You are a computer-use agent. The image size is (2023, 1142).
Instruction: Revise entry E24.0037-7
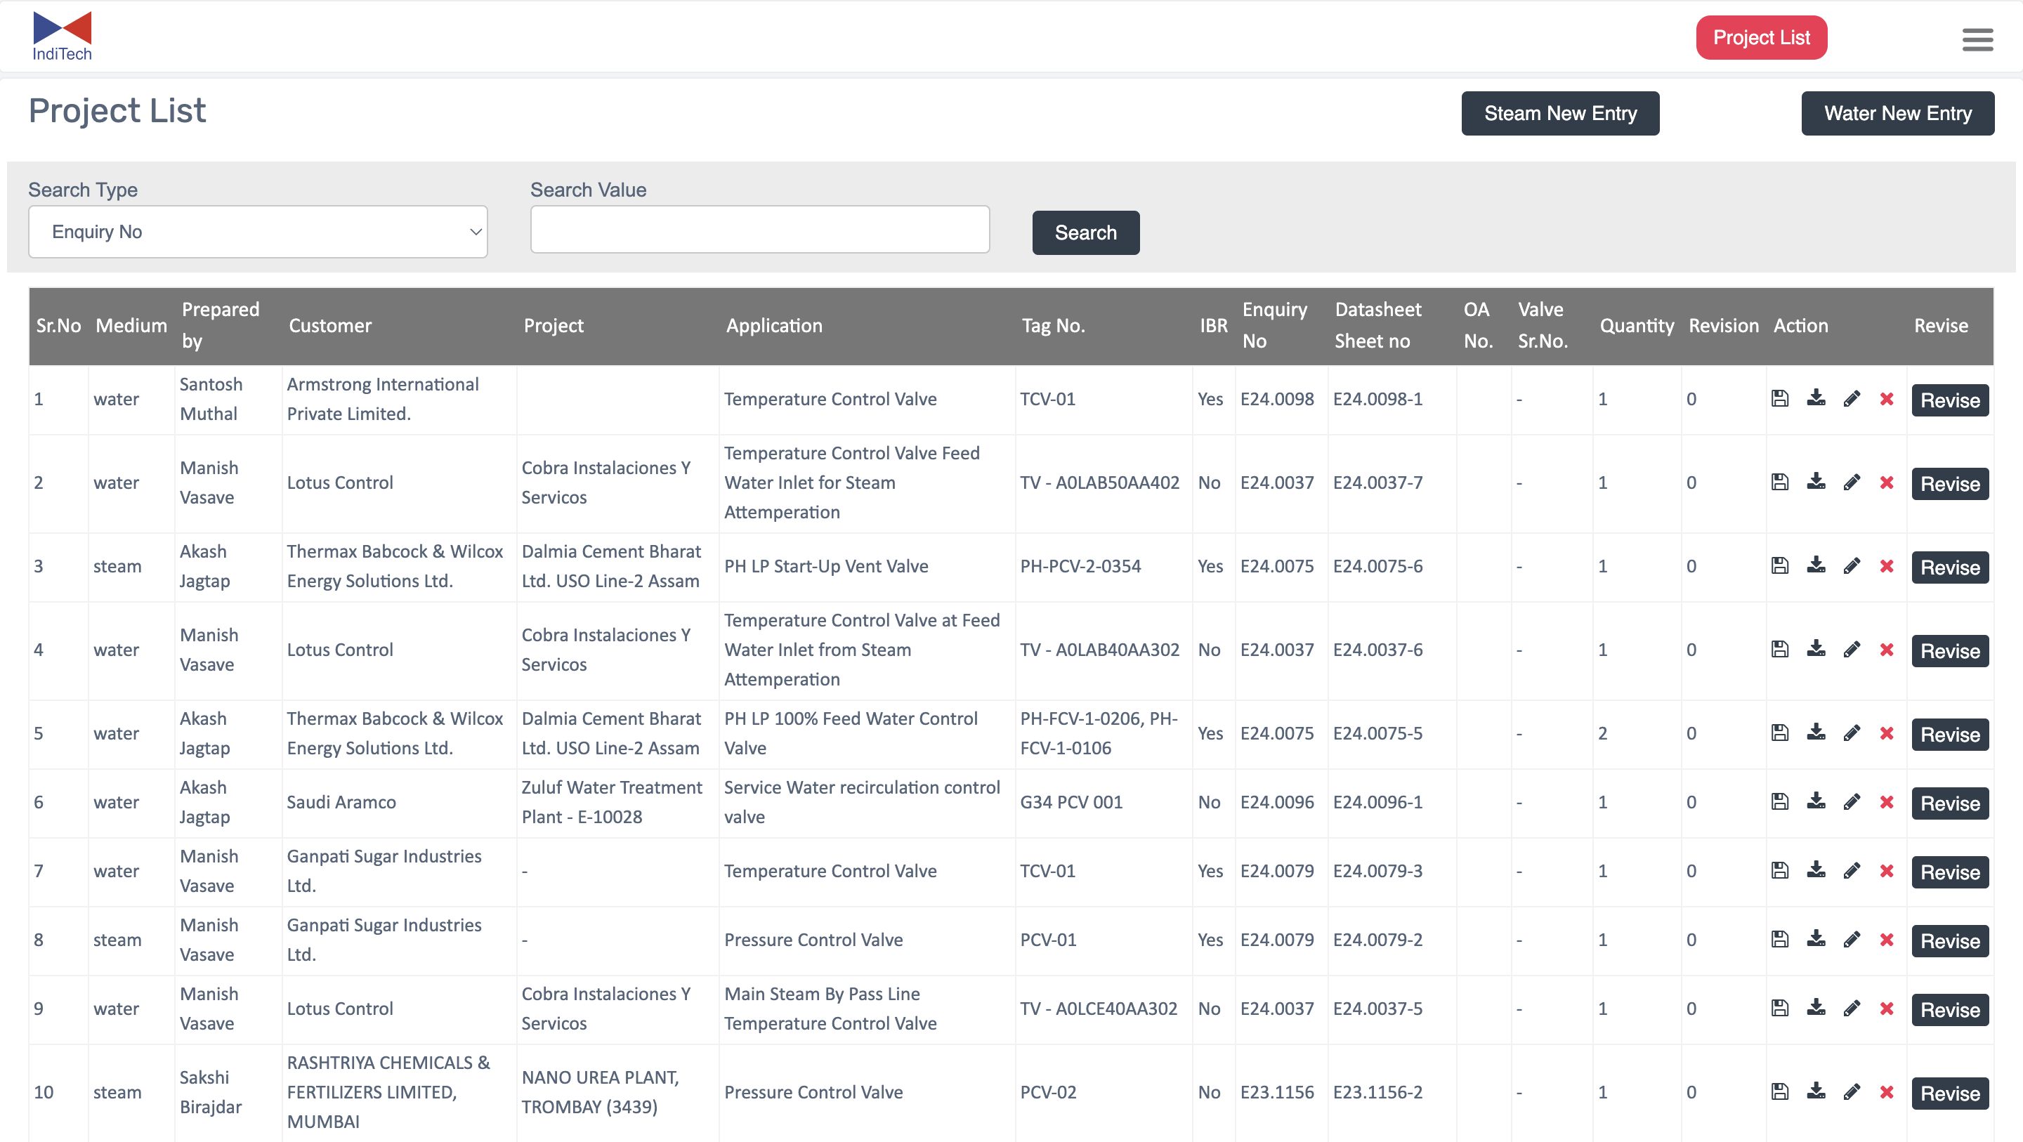tap(1949, 483)
